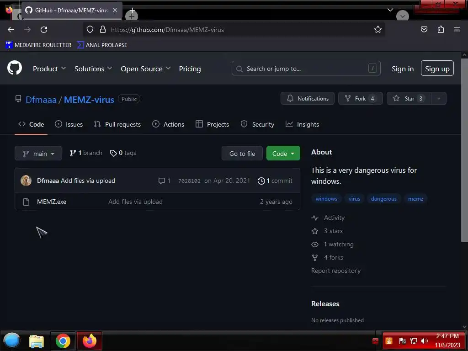Select the memz topic tag
Viewport: 468px width, 351px height.
415,199
